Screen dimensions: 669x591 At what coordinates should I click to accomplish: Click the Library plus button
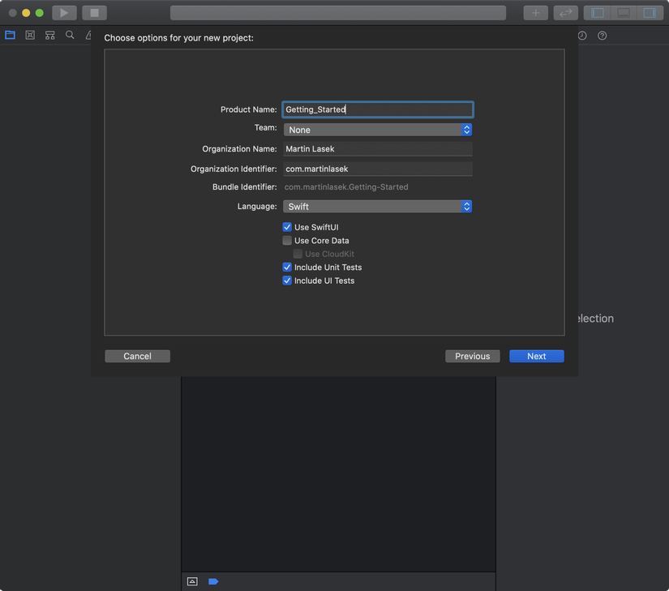pyautogui.click(x=535, y=13)
